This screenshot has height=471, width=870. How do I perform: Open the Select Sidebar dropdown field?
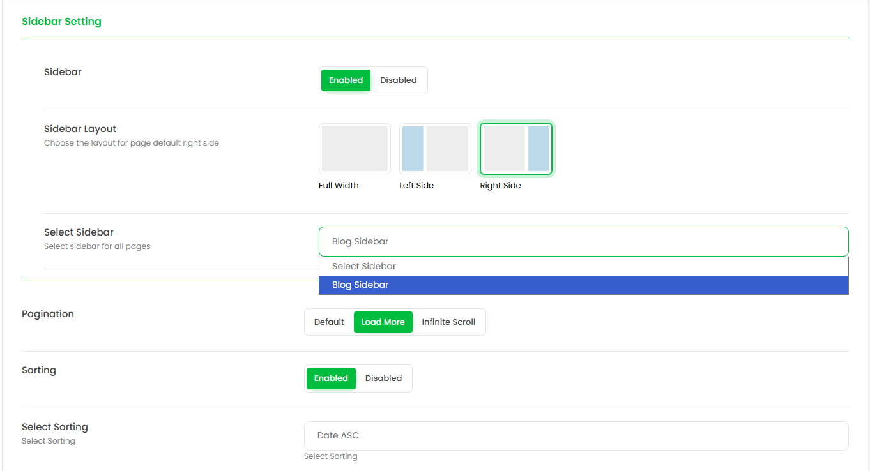click(x=583, y=242)
